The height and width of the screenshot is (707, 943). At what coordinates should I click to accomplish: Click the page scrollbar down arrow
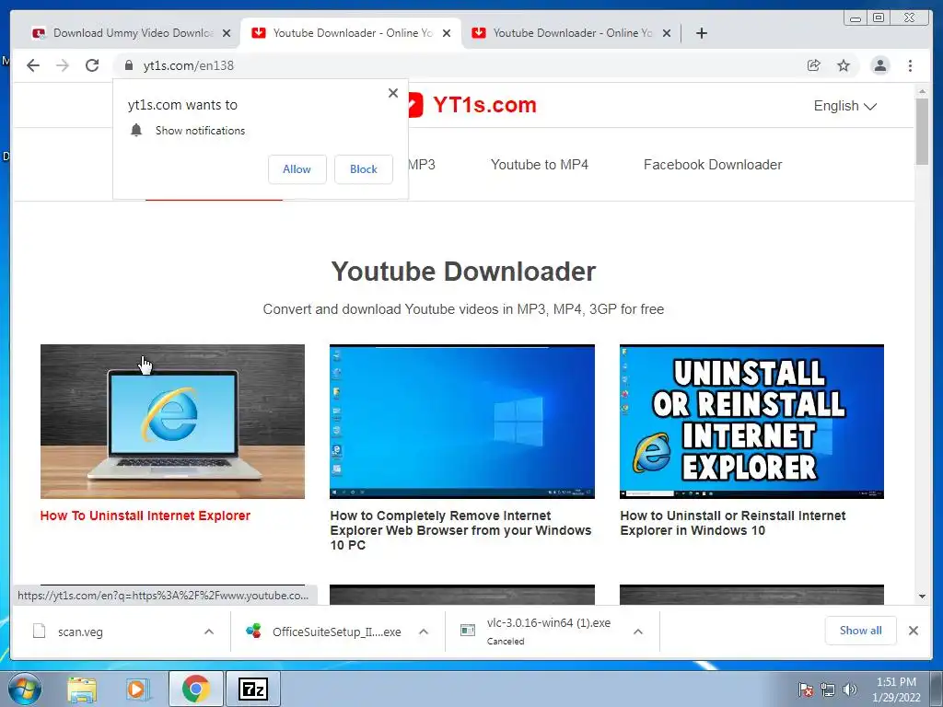tap(922, 597)
